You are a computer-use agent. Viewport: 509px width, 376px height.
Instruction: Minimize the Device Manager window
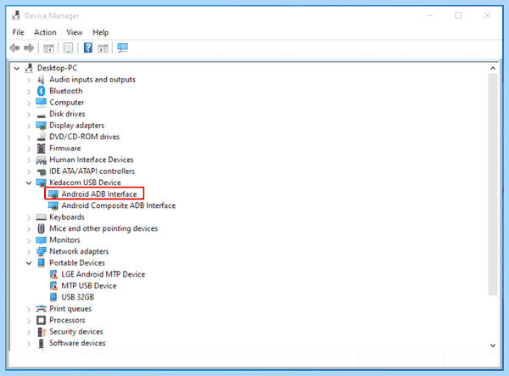click(x=429, y=15)
